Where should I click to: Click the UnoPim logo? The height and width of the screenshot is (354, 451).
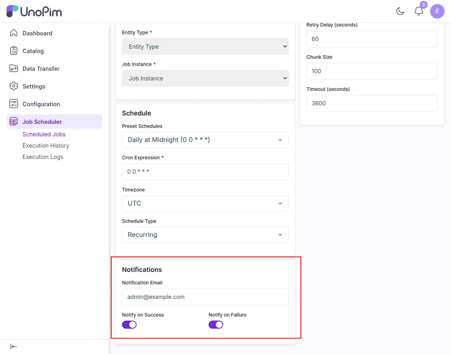pyautogui.click(x=34, y=11)
